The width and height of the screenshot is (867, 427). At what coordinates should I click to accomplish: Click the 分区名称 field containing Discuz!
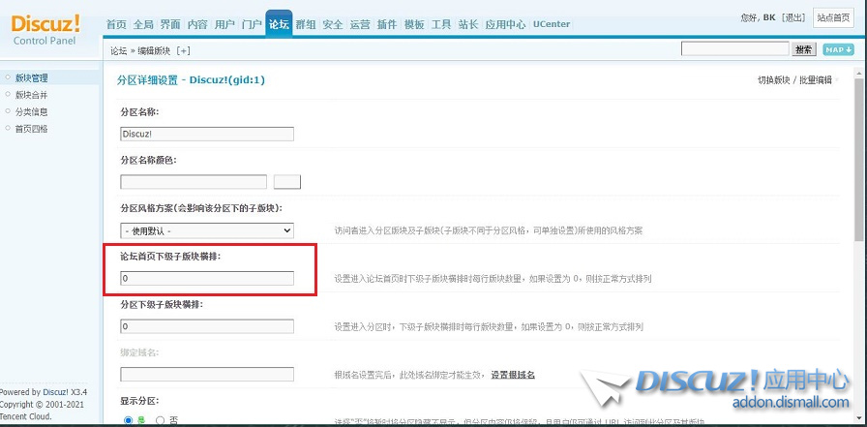pyautogui.click(x=207, y=134)
